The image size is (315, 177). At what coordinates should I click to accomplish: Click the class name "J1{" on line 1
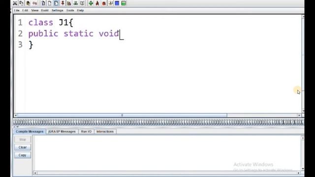tap(66, 23)
